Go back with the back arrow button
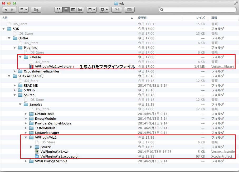 6,10
